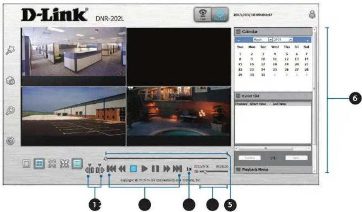Screen dimensions: 362x212
Task: Play the recorded video
Action: pyautogui.click(x=145, y=169)
